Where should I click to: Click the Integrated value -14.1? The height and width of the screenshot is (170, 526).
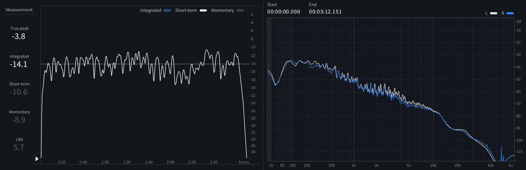19,64
